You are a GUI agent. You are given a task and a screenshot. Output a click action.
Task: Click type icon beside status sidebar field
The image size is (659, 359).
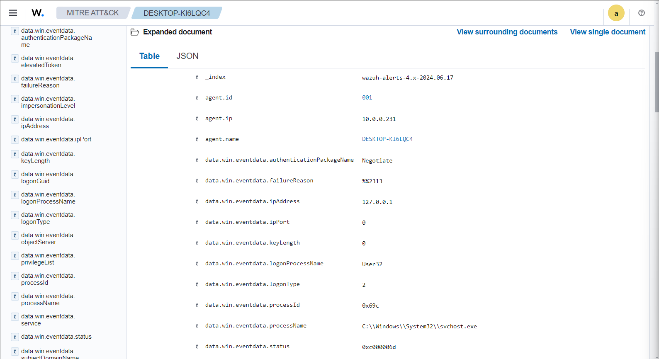pyautogui.click(x=15, y=337)
